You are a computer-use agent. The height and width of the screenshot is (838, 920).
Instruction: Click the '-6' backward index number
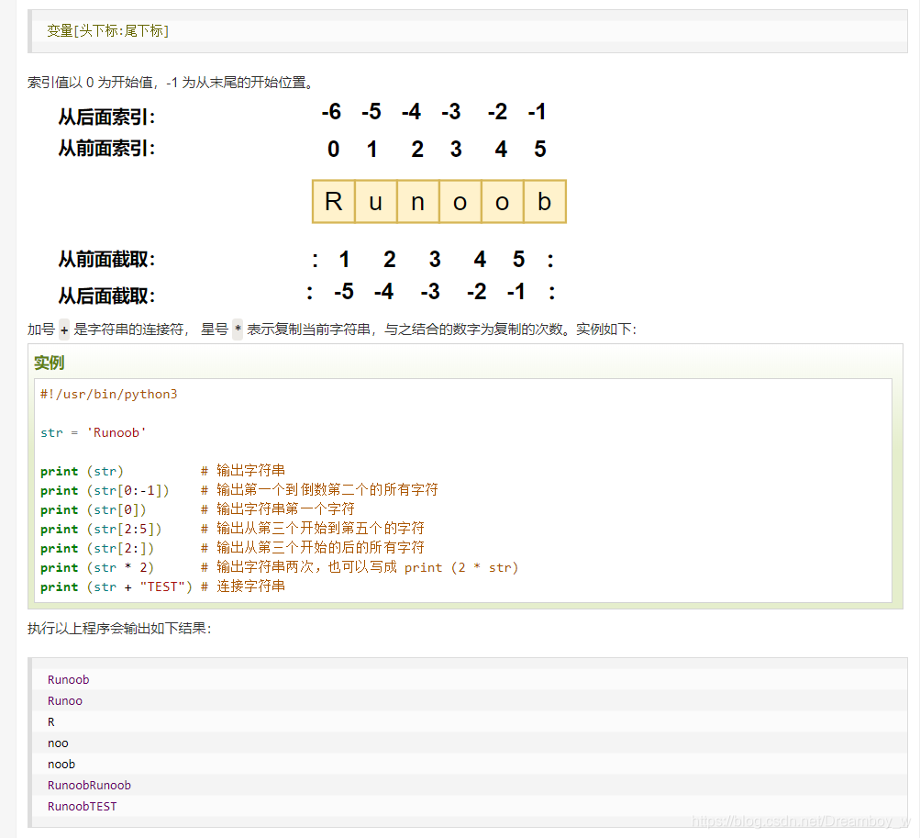pos(331,112)
